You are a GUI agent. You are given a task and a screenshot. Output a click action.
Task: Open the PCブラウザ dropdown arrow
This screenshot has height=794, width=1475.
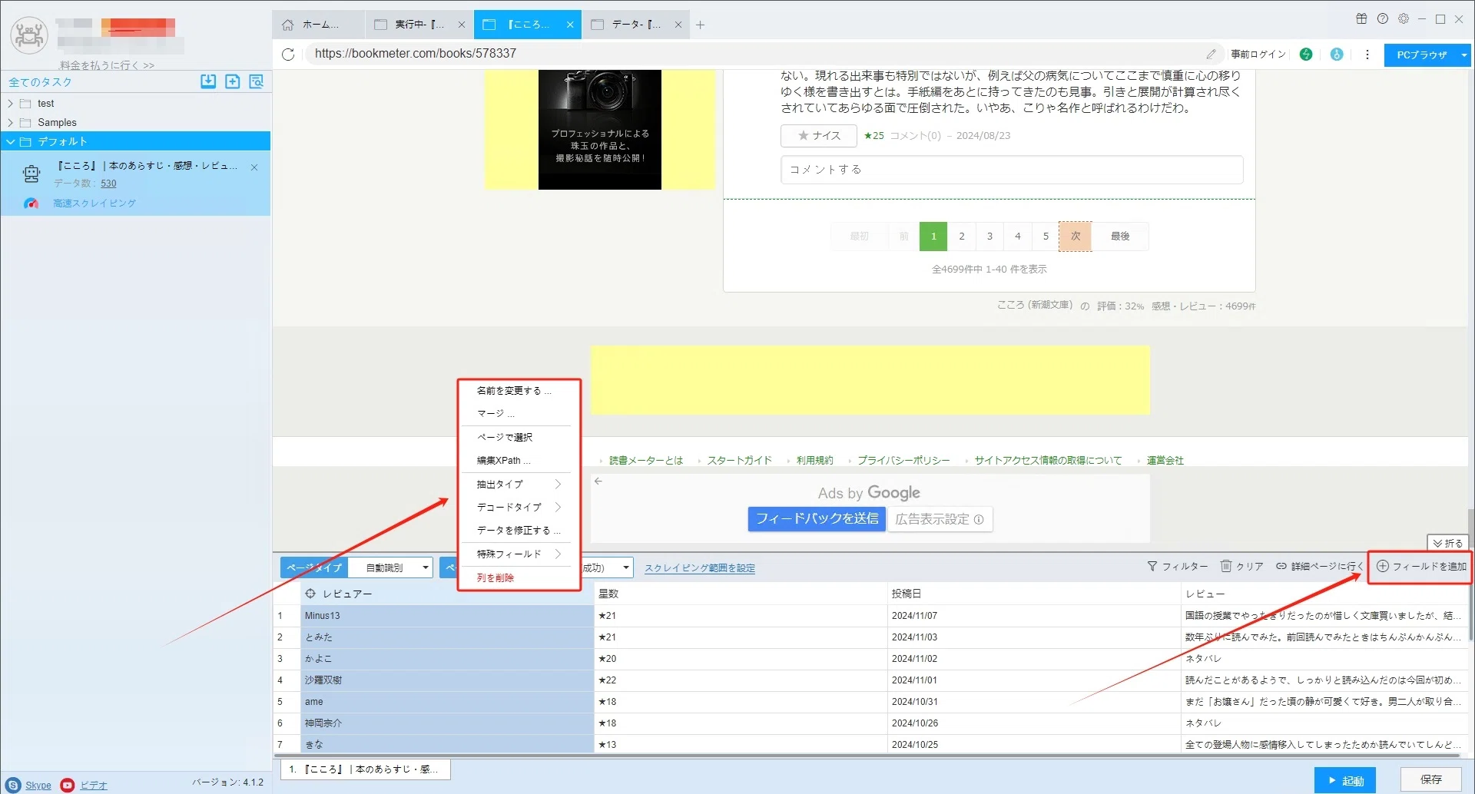(x=1464, y=55)
